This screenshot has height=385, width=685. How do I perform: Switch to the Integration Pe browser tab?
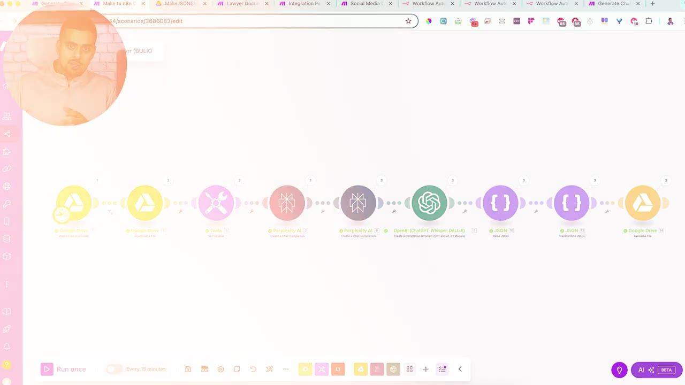303,4
